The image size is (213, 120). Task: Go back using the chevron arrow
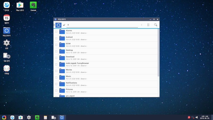click(142, 25)
